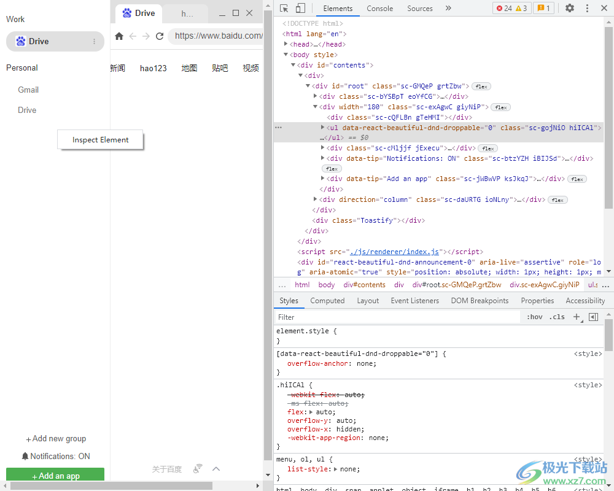Open the ./js/renderer/index.js script link
Image resolution: width=614 pixels, height=491 pixels.
tap(394, 252)
